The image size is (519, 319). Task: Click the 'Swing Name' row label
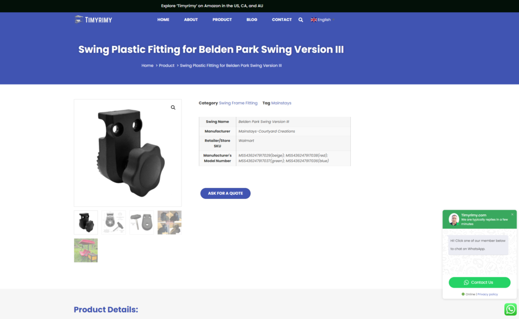click(x=217, y=122)
